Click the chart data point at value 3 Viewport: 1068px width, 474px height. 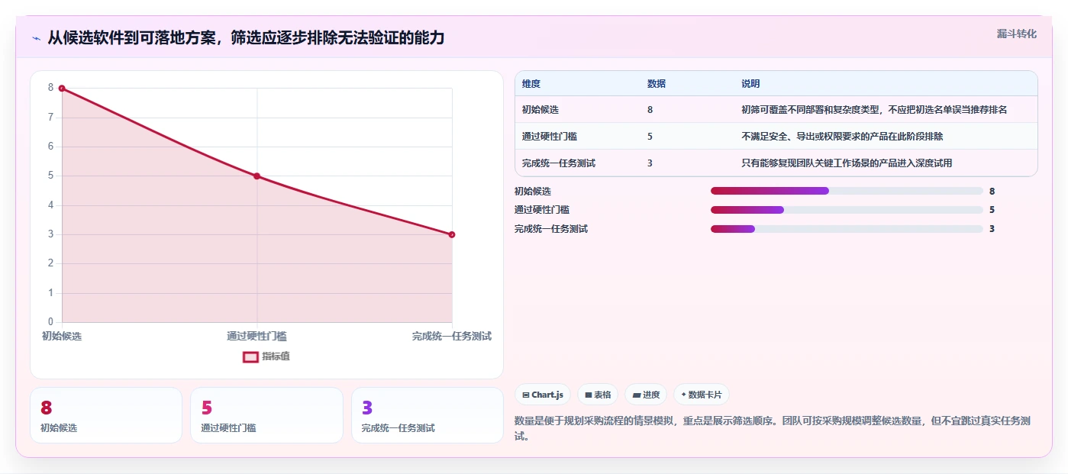pos(452,234)
